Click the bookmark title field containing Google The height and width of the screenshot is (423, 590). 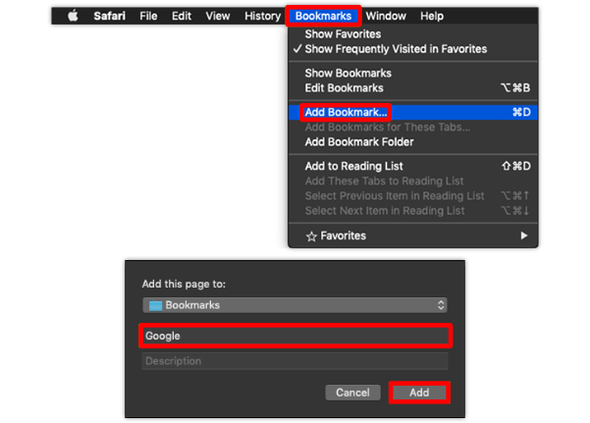click(295, 336)
